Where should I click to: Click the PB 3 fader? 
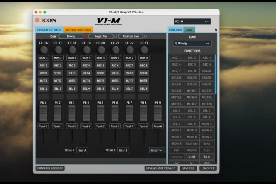(x=72, y=114)
